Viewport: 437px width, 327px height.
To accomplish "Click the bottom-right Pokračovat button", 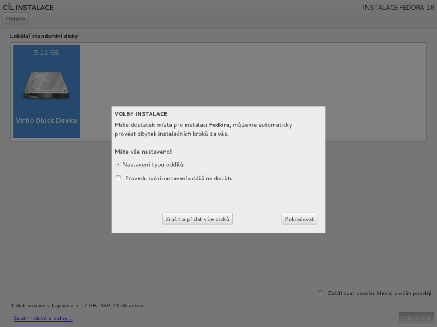I will pos(416,318).
